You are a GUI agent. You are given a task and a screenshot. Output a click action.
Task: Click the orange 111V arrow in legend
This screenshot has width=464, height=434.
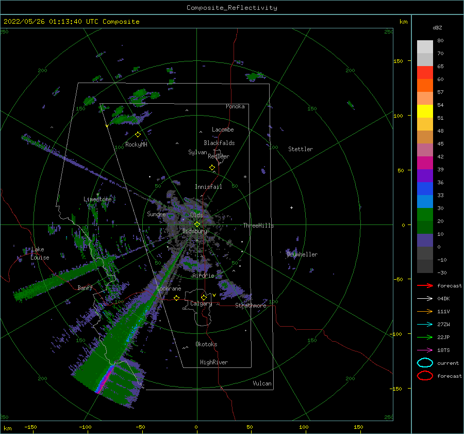click(425, 311)
